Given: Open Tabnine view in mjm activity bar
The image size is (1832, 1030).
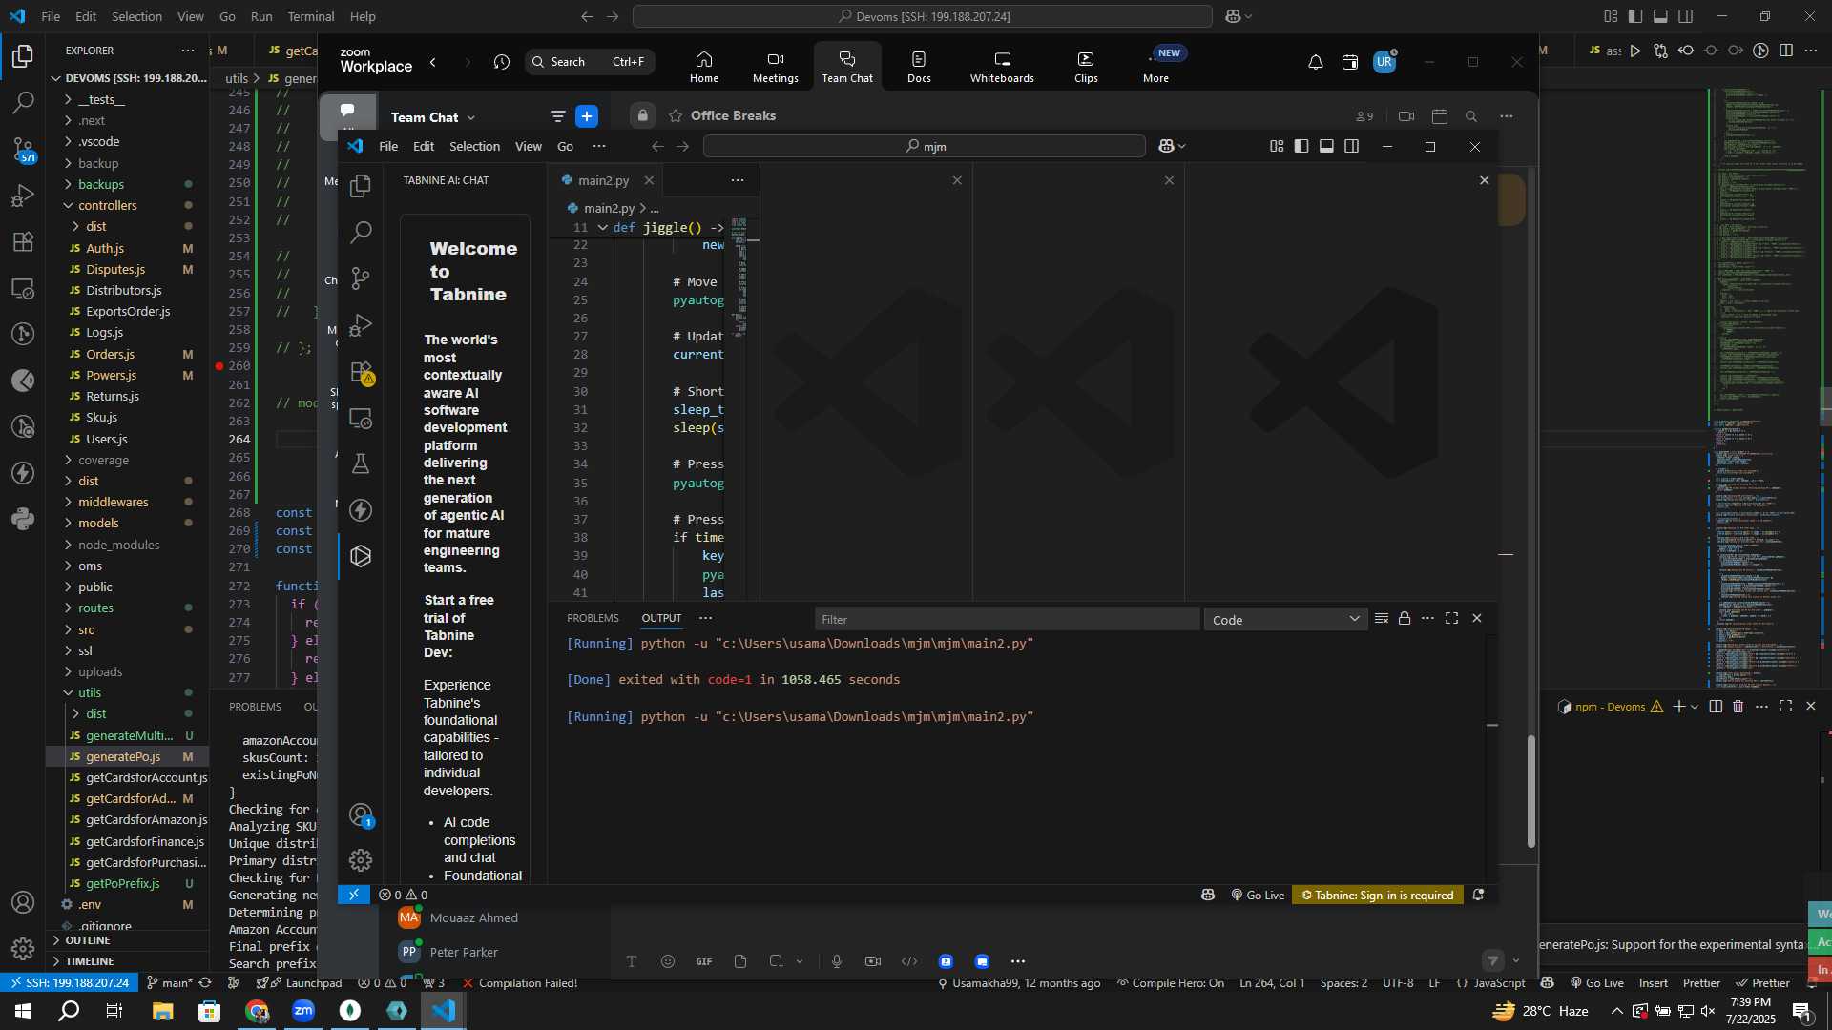Looking at the screenshot, I should point(361,556).
